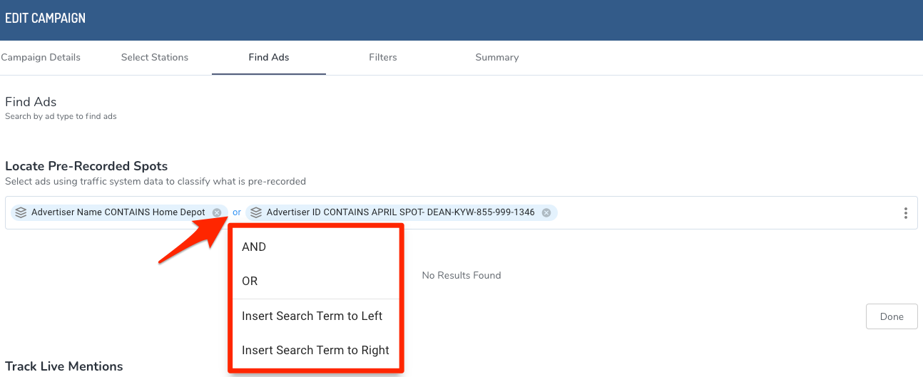Open the three-dot options menu in search box
Image resolution: width=923 pixels, height=377 pixels.
tap(905, 213)
